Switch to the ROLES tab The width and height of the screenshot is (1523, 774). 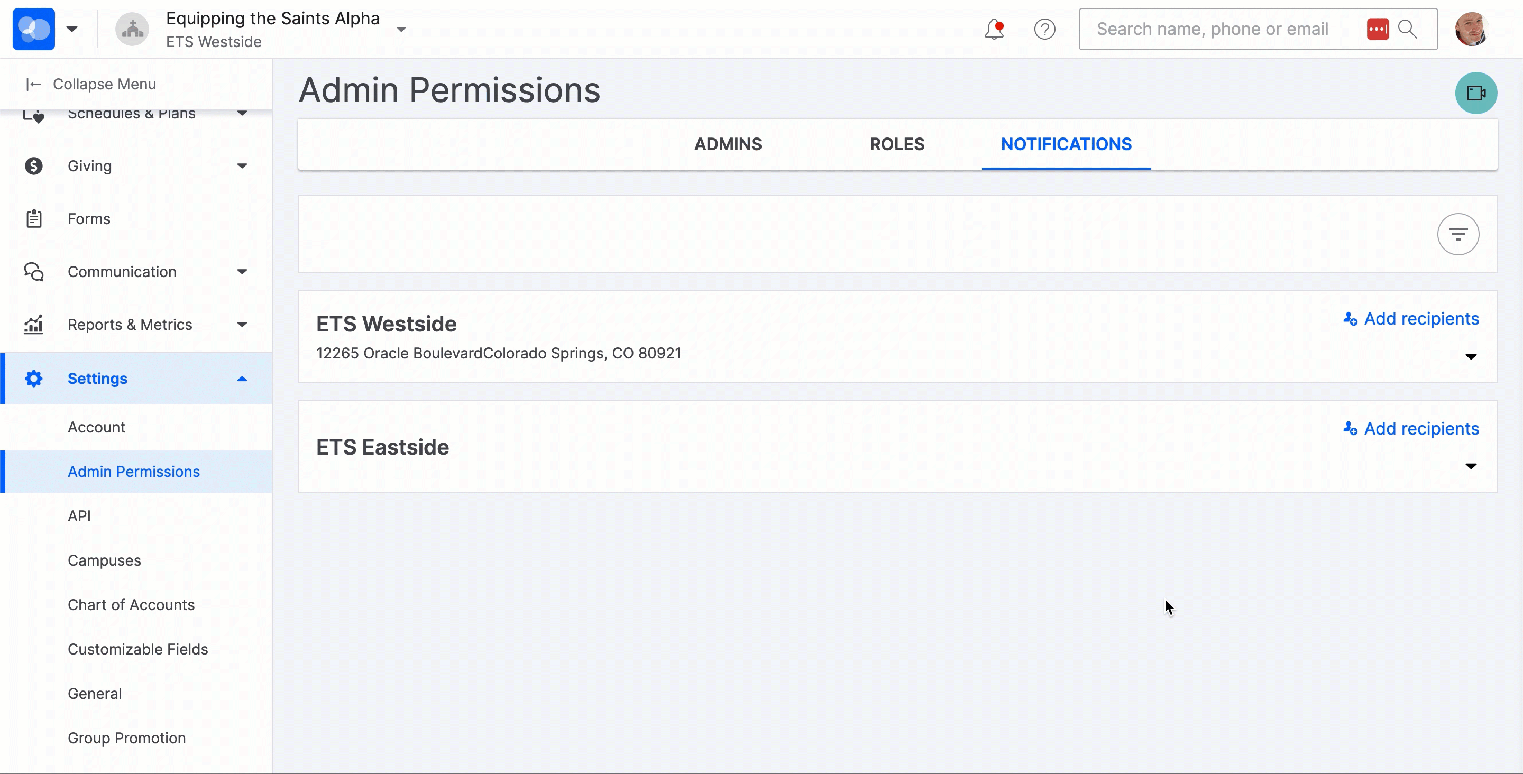point(896,144)
